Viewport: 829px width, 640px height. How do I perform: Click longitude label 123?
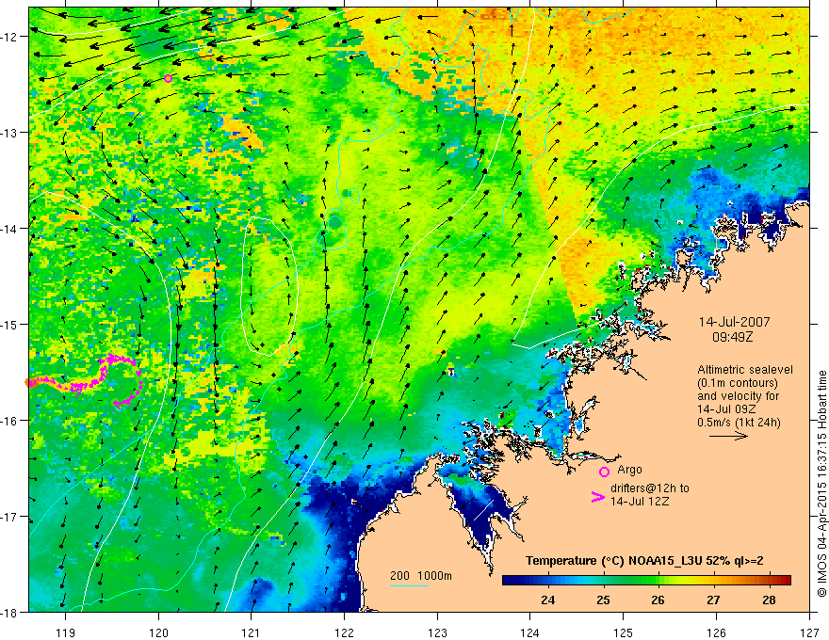point(437,632)
